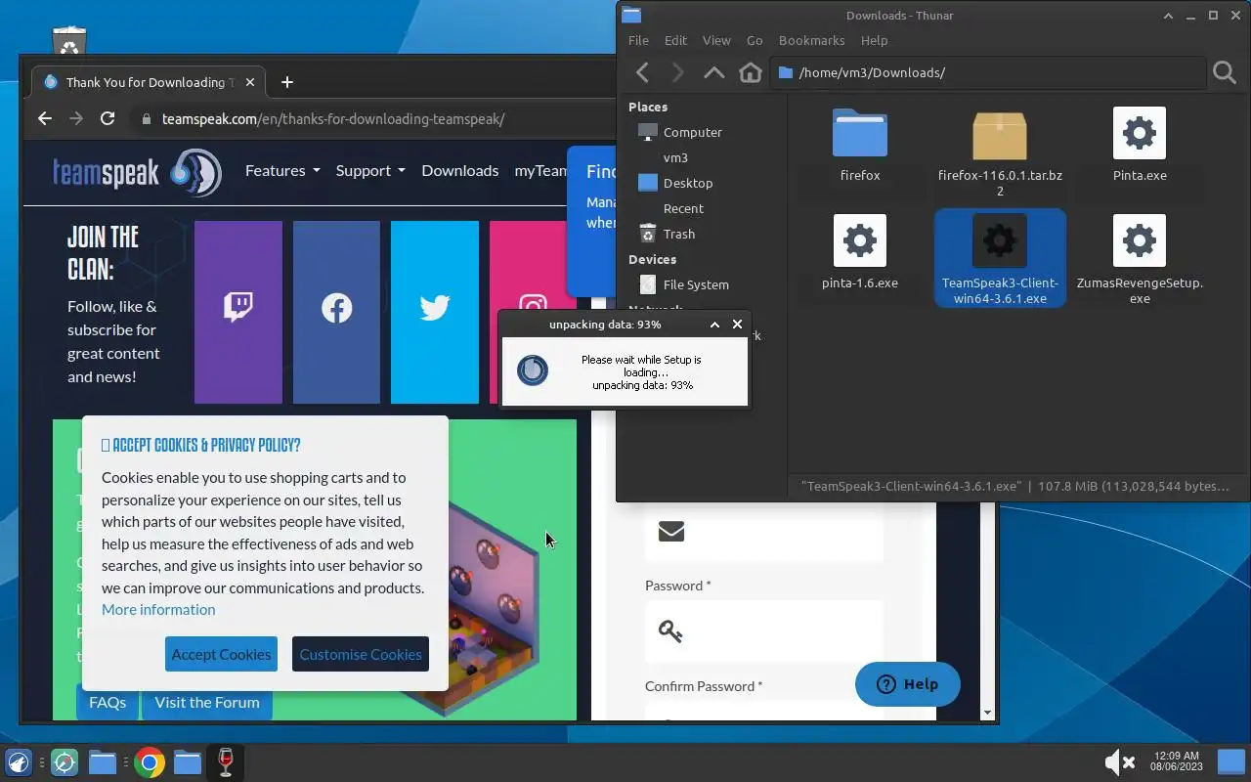Expand the Support dropdown menu
This screenshot has height=782, width=1251.
[x=370, y=170]
